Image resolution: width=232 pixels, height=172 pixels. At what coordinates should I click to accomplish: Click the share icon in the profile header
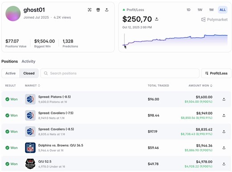[x=107, y=10]
